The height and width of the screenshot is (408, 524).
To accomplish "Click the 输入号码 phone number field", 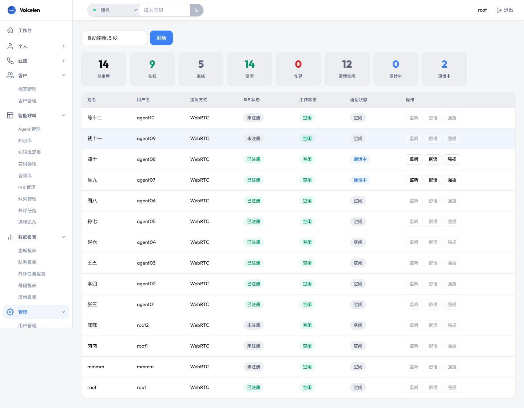I will pyautogui.click(x=164, y=10).
